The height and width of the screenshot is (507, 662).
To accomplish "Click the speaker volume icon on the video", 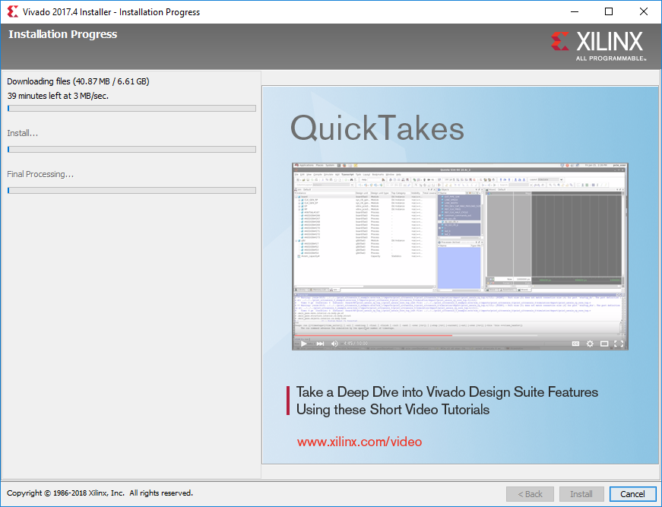I will pyautogui.click(x=334, y=344).
